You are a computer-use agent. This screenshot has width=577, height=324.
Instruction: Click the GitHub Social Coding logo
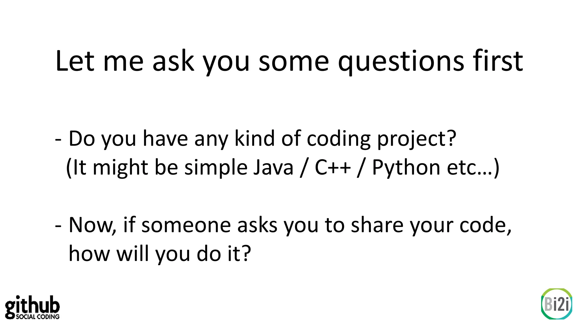(x=32, y=307)
